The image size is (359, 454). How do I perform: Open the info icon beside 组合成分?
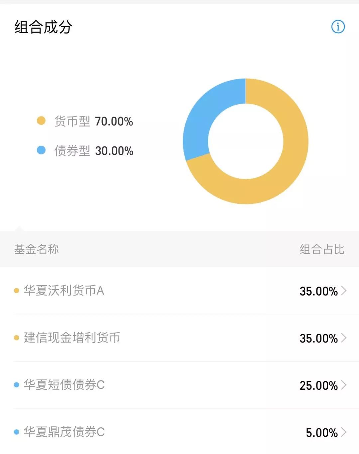point(338,27)
